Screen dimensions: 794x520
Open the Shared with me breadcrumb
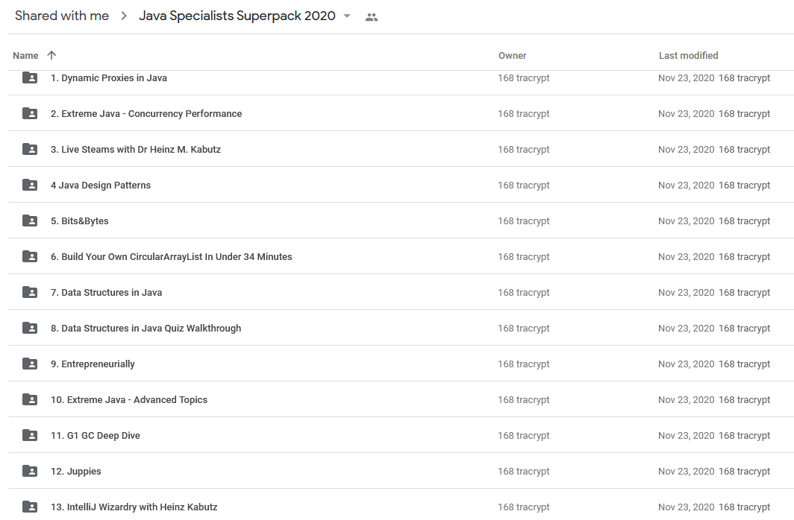click(62, 16)
